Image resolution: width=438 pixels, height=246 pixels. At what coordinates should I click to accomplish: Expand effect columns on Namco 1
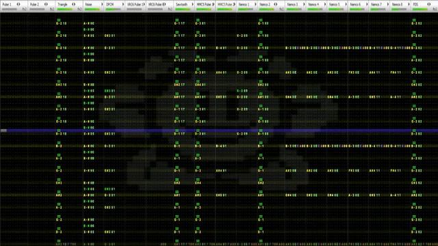point(255,4)
